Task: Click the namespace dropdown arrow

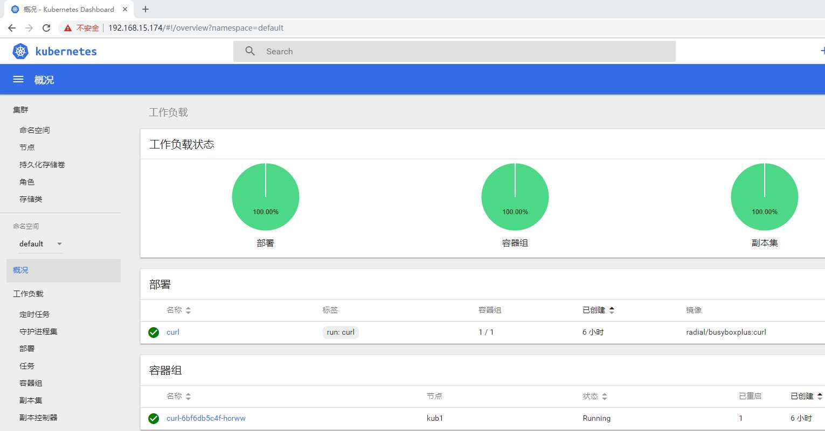Action: (59, 244)
